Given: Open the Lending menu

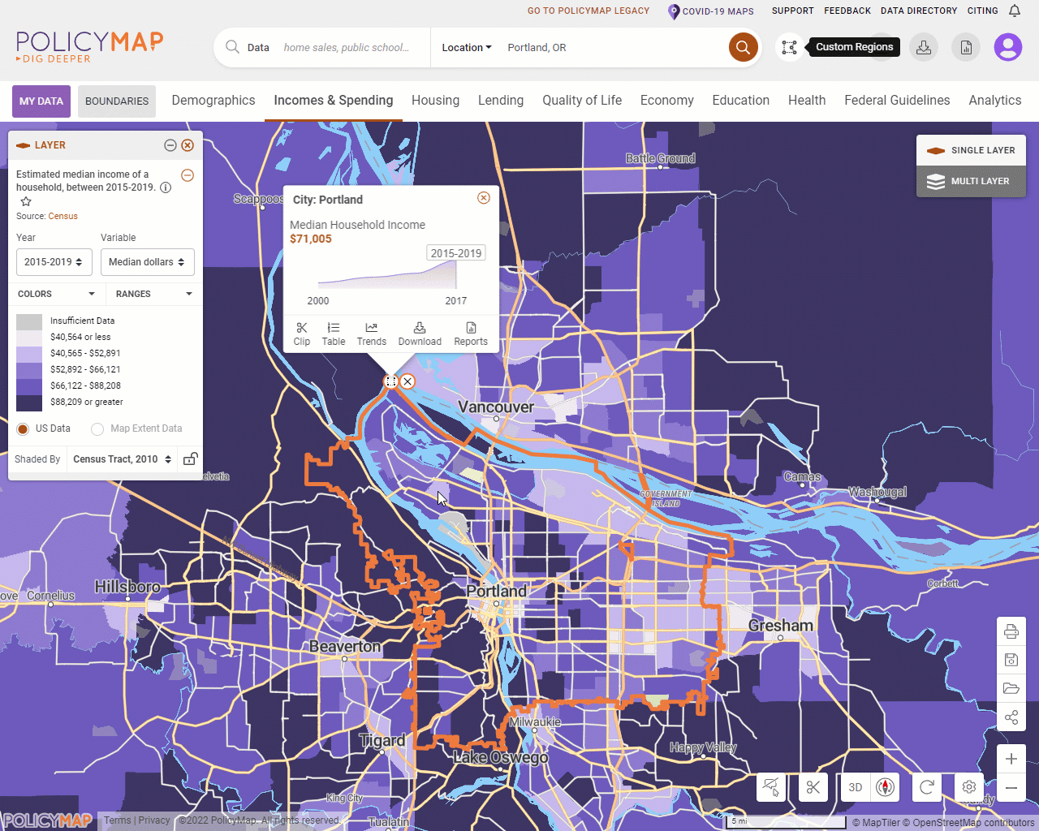Looking at the screenshot, I should 501,101.
